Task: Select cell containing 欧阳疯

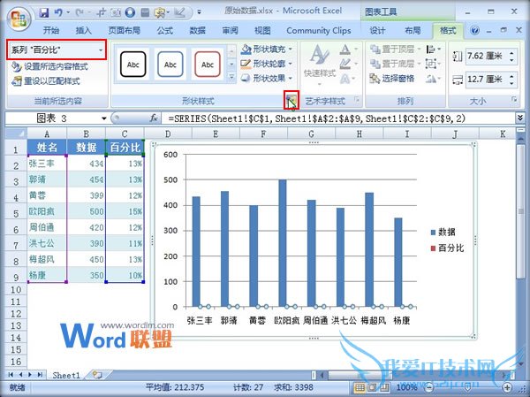Action: 47,211
